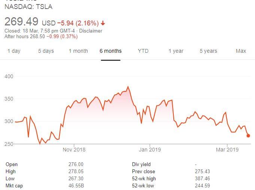
Task: Click the Mar 2019 axis marker
Action: [x=227, y=150]
